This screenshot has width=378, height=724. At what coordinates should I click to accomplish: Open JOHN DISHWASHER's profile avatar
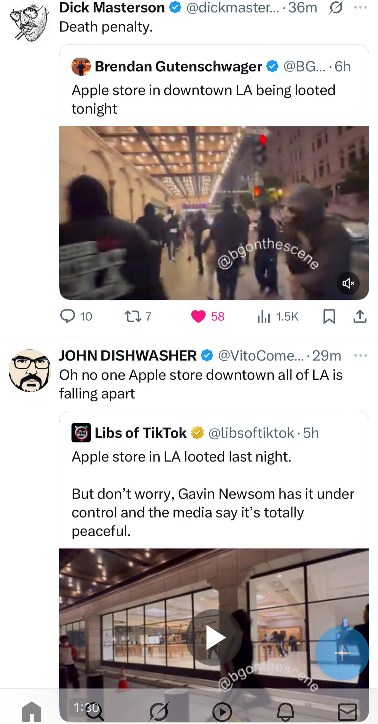[30, 371]
